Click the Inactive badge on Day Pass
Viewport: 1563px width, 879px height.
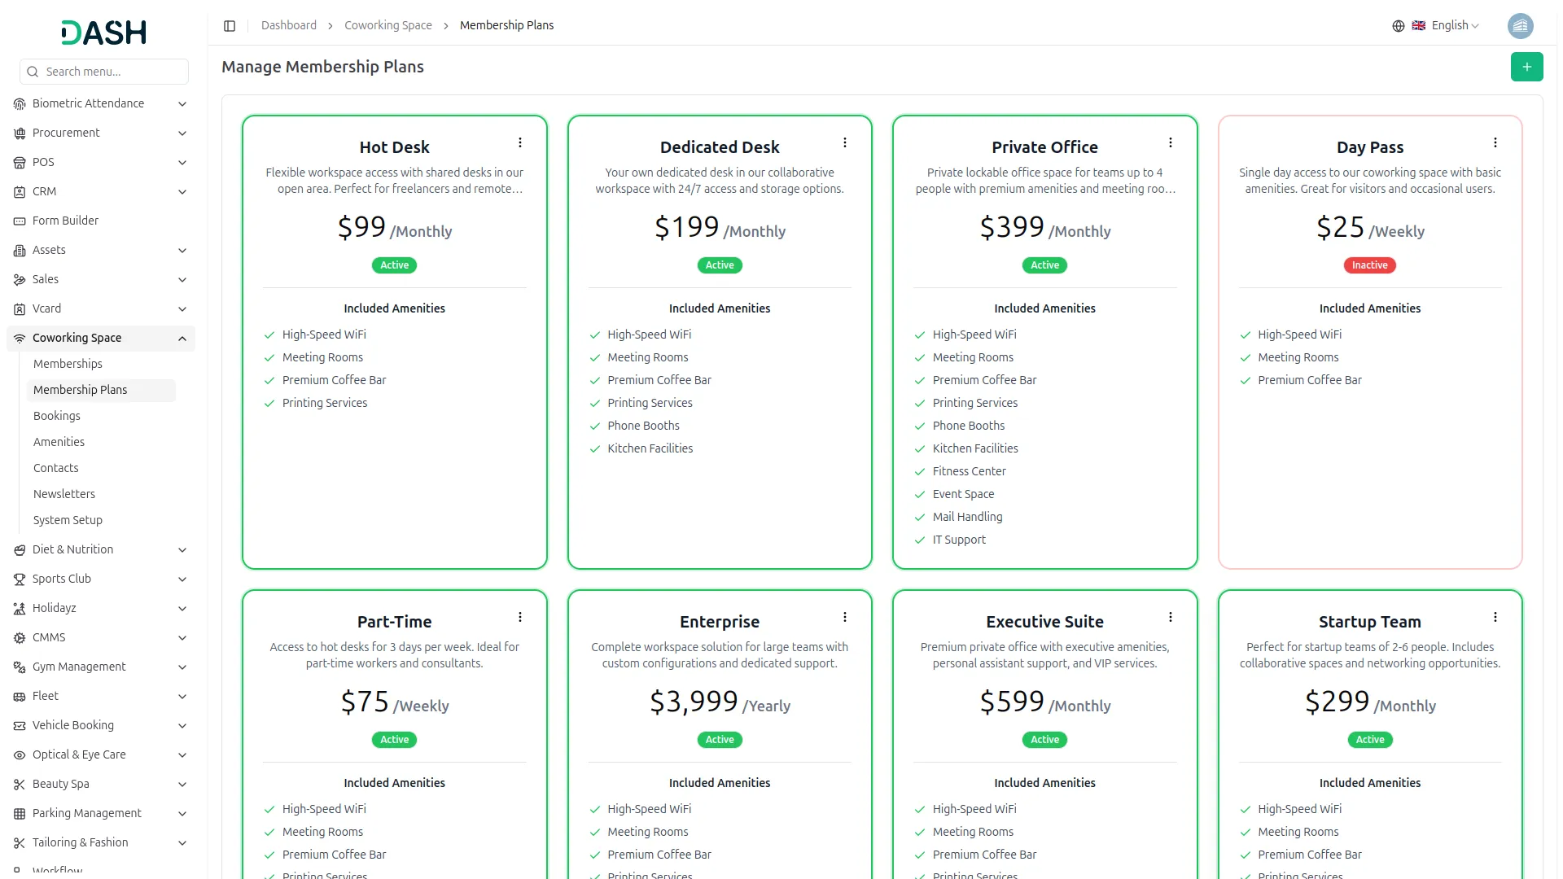pos(1369,265)
